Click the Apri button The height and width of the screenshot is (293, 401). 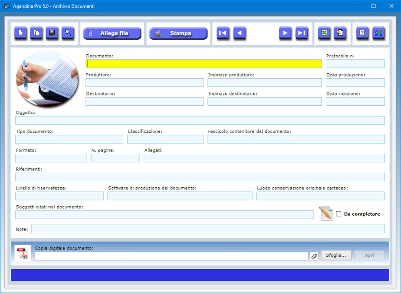(x=369, y=255)
